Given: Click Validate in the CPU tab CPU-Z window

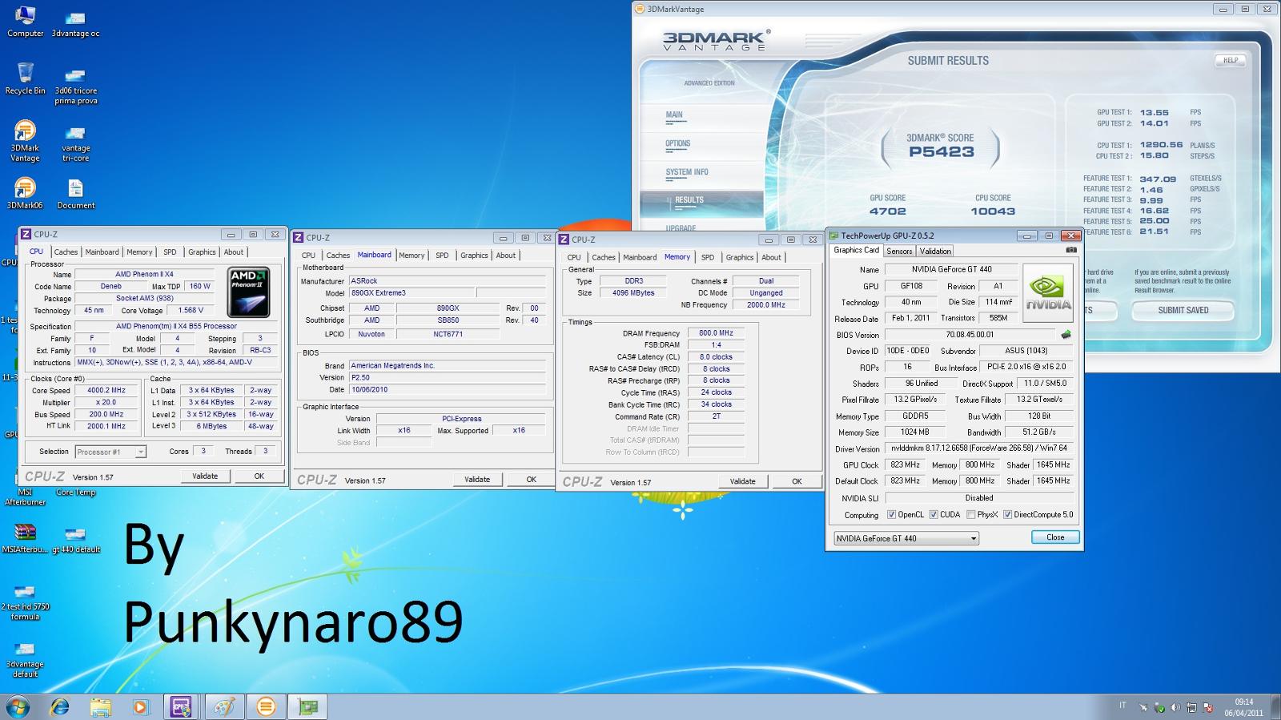Looking at the screenshot, I should pyautogui.click(x=205, y=476).
